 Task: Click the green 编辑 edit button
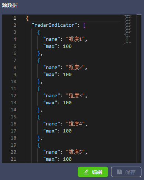[93, 172]
